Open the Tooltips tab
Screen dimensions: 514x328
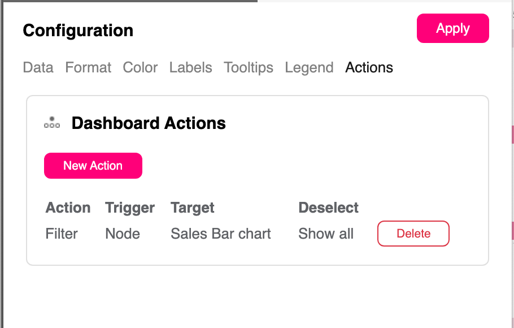[249, 67]
